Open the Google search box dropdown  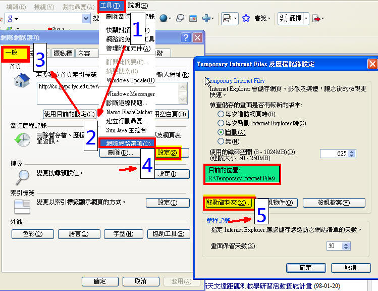86,19
